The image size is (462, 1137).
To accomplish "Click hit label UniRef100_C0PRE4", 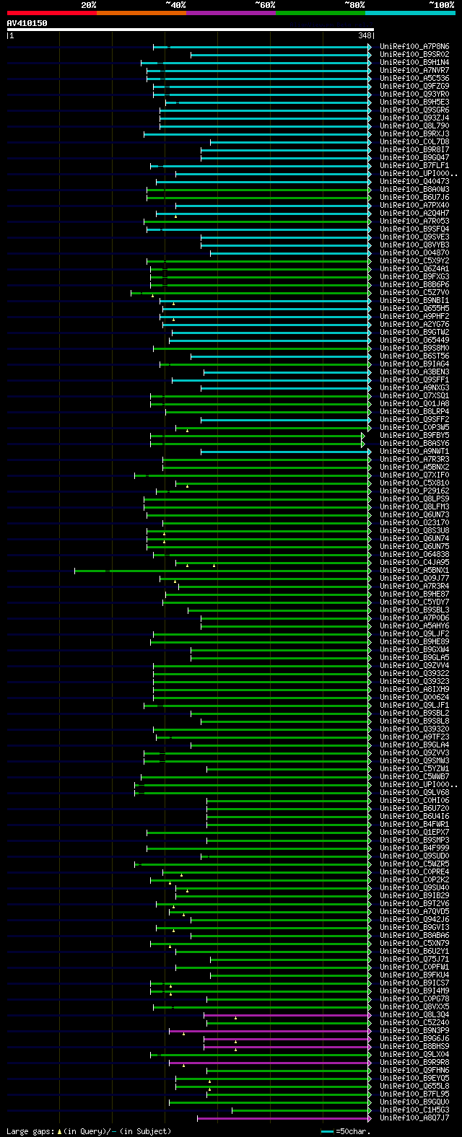I will pyautogui.click(x=414, y=872).
